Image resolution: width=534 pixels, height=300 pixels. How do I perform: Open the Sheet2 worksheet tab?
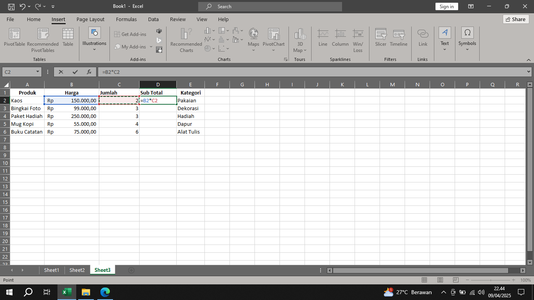(x=77, y=270)
